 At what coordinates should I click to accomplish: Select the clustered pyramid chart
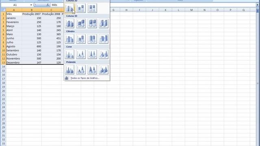pyautogui.click(x=69, y=69)
